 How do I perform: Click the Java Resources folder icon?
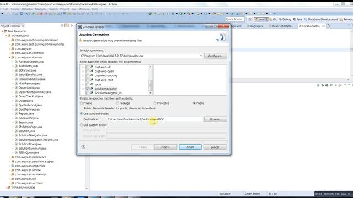(6, 31)
